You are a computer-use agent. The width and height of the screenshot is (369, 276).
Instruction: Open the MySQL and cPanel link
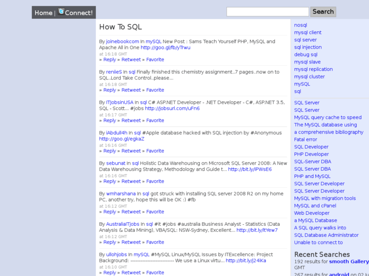[x=315, y=206]
